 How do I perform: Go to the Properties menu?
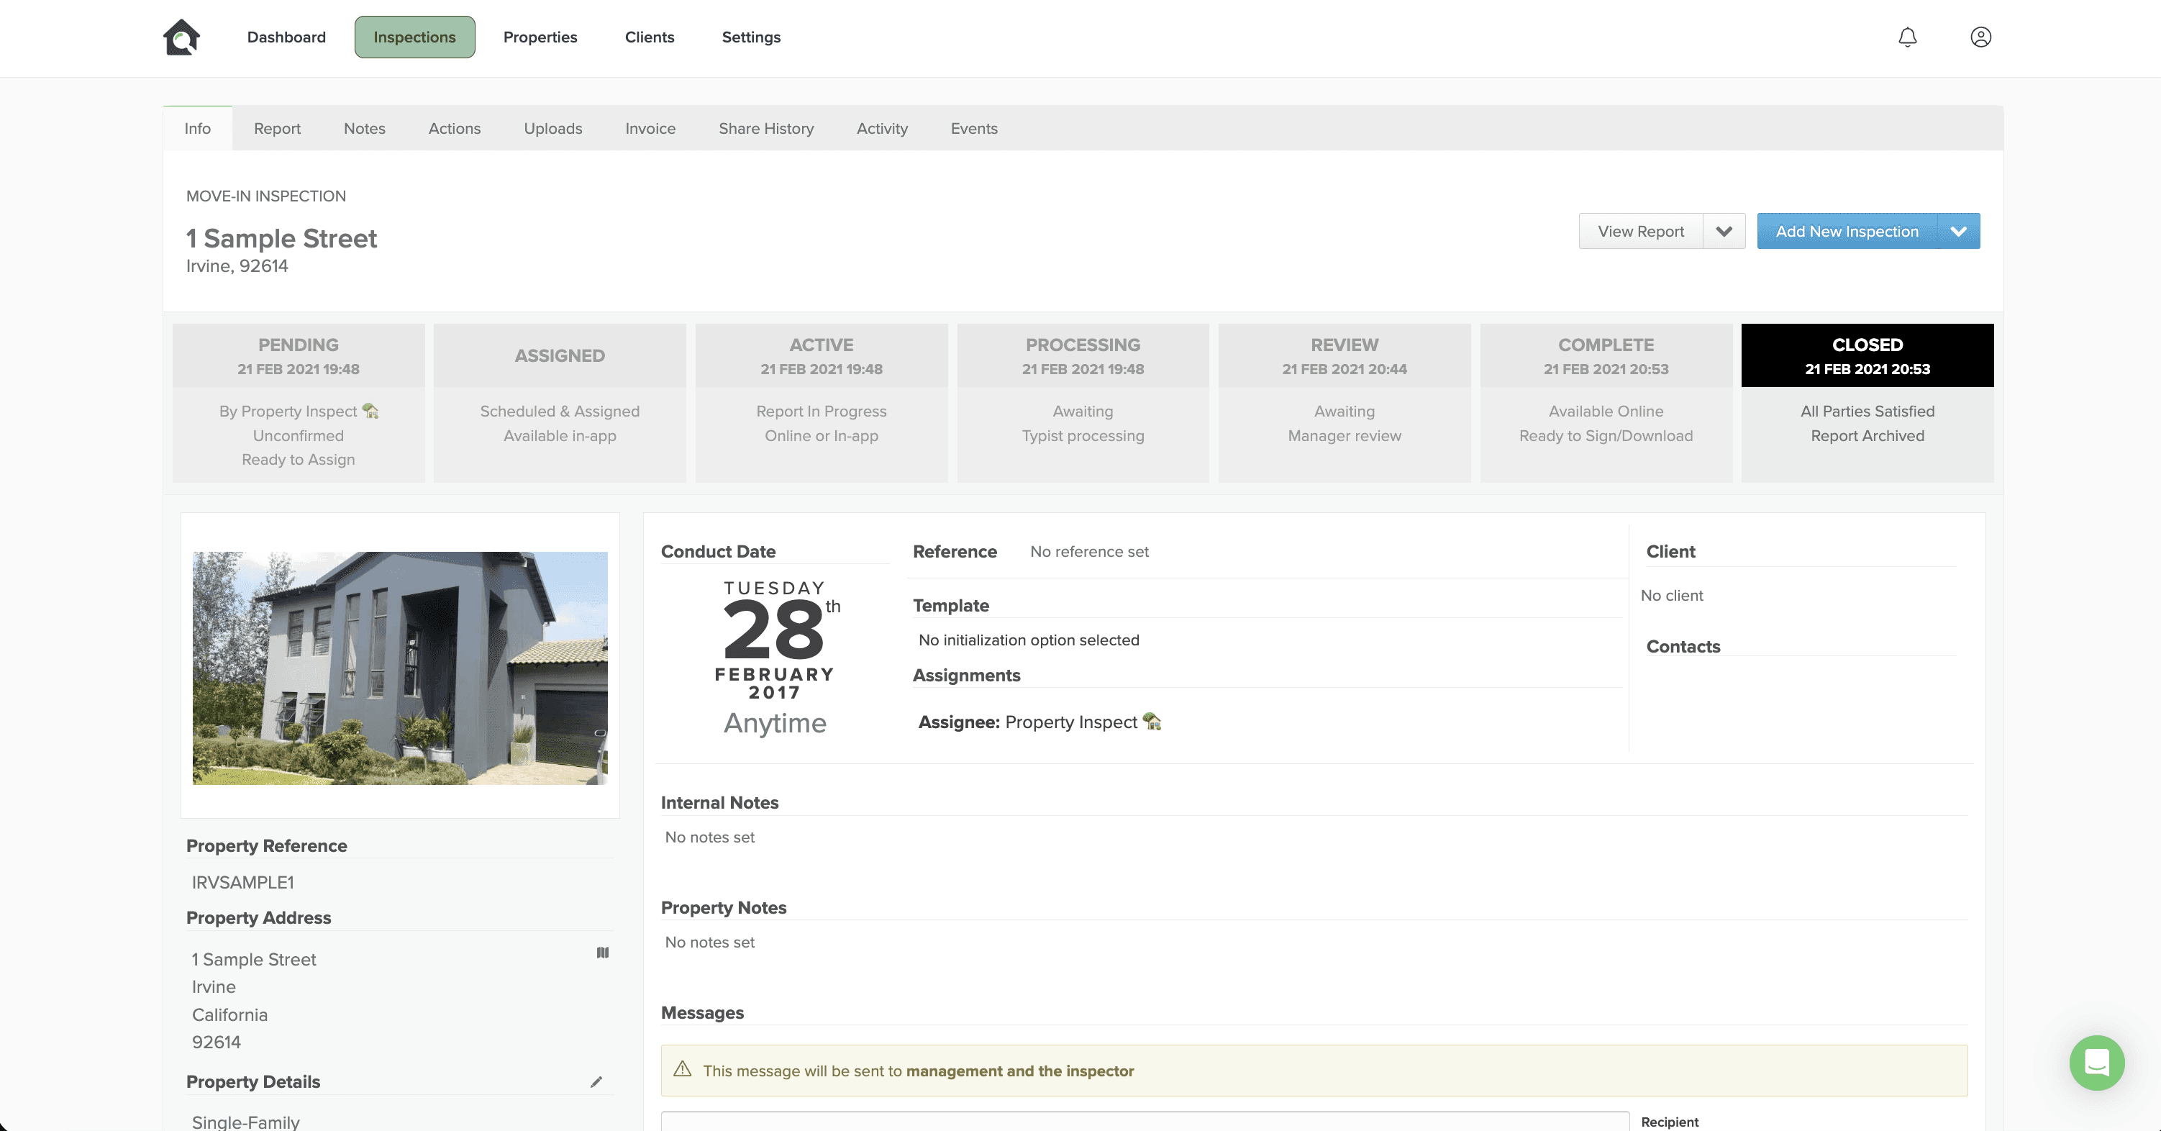(x=540, y=37)
